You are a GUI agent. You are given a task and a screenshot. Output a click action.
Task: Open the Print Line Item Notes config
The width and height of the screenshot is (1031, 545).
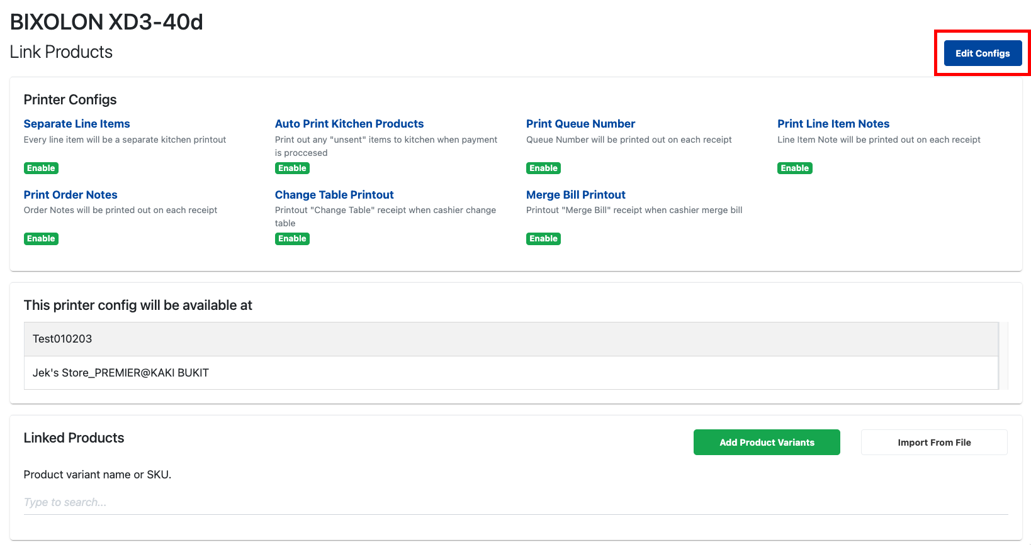point(833,124)
